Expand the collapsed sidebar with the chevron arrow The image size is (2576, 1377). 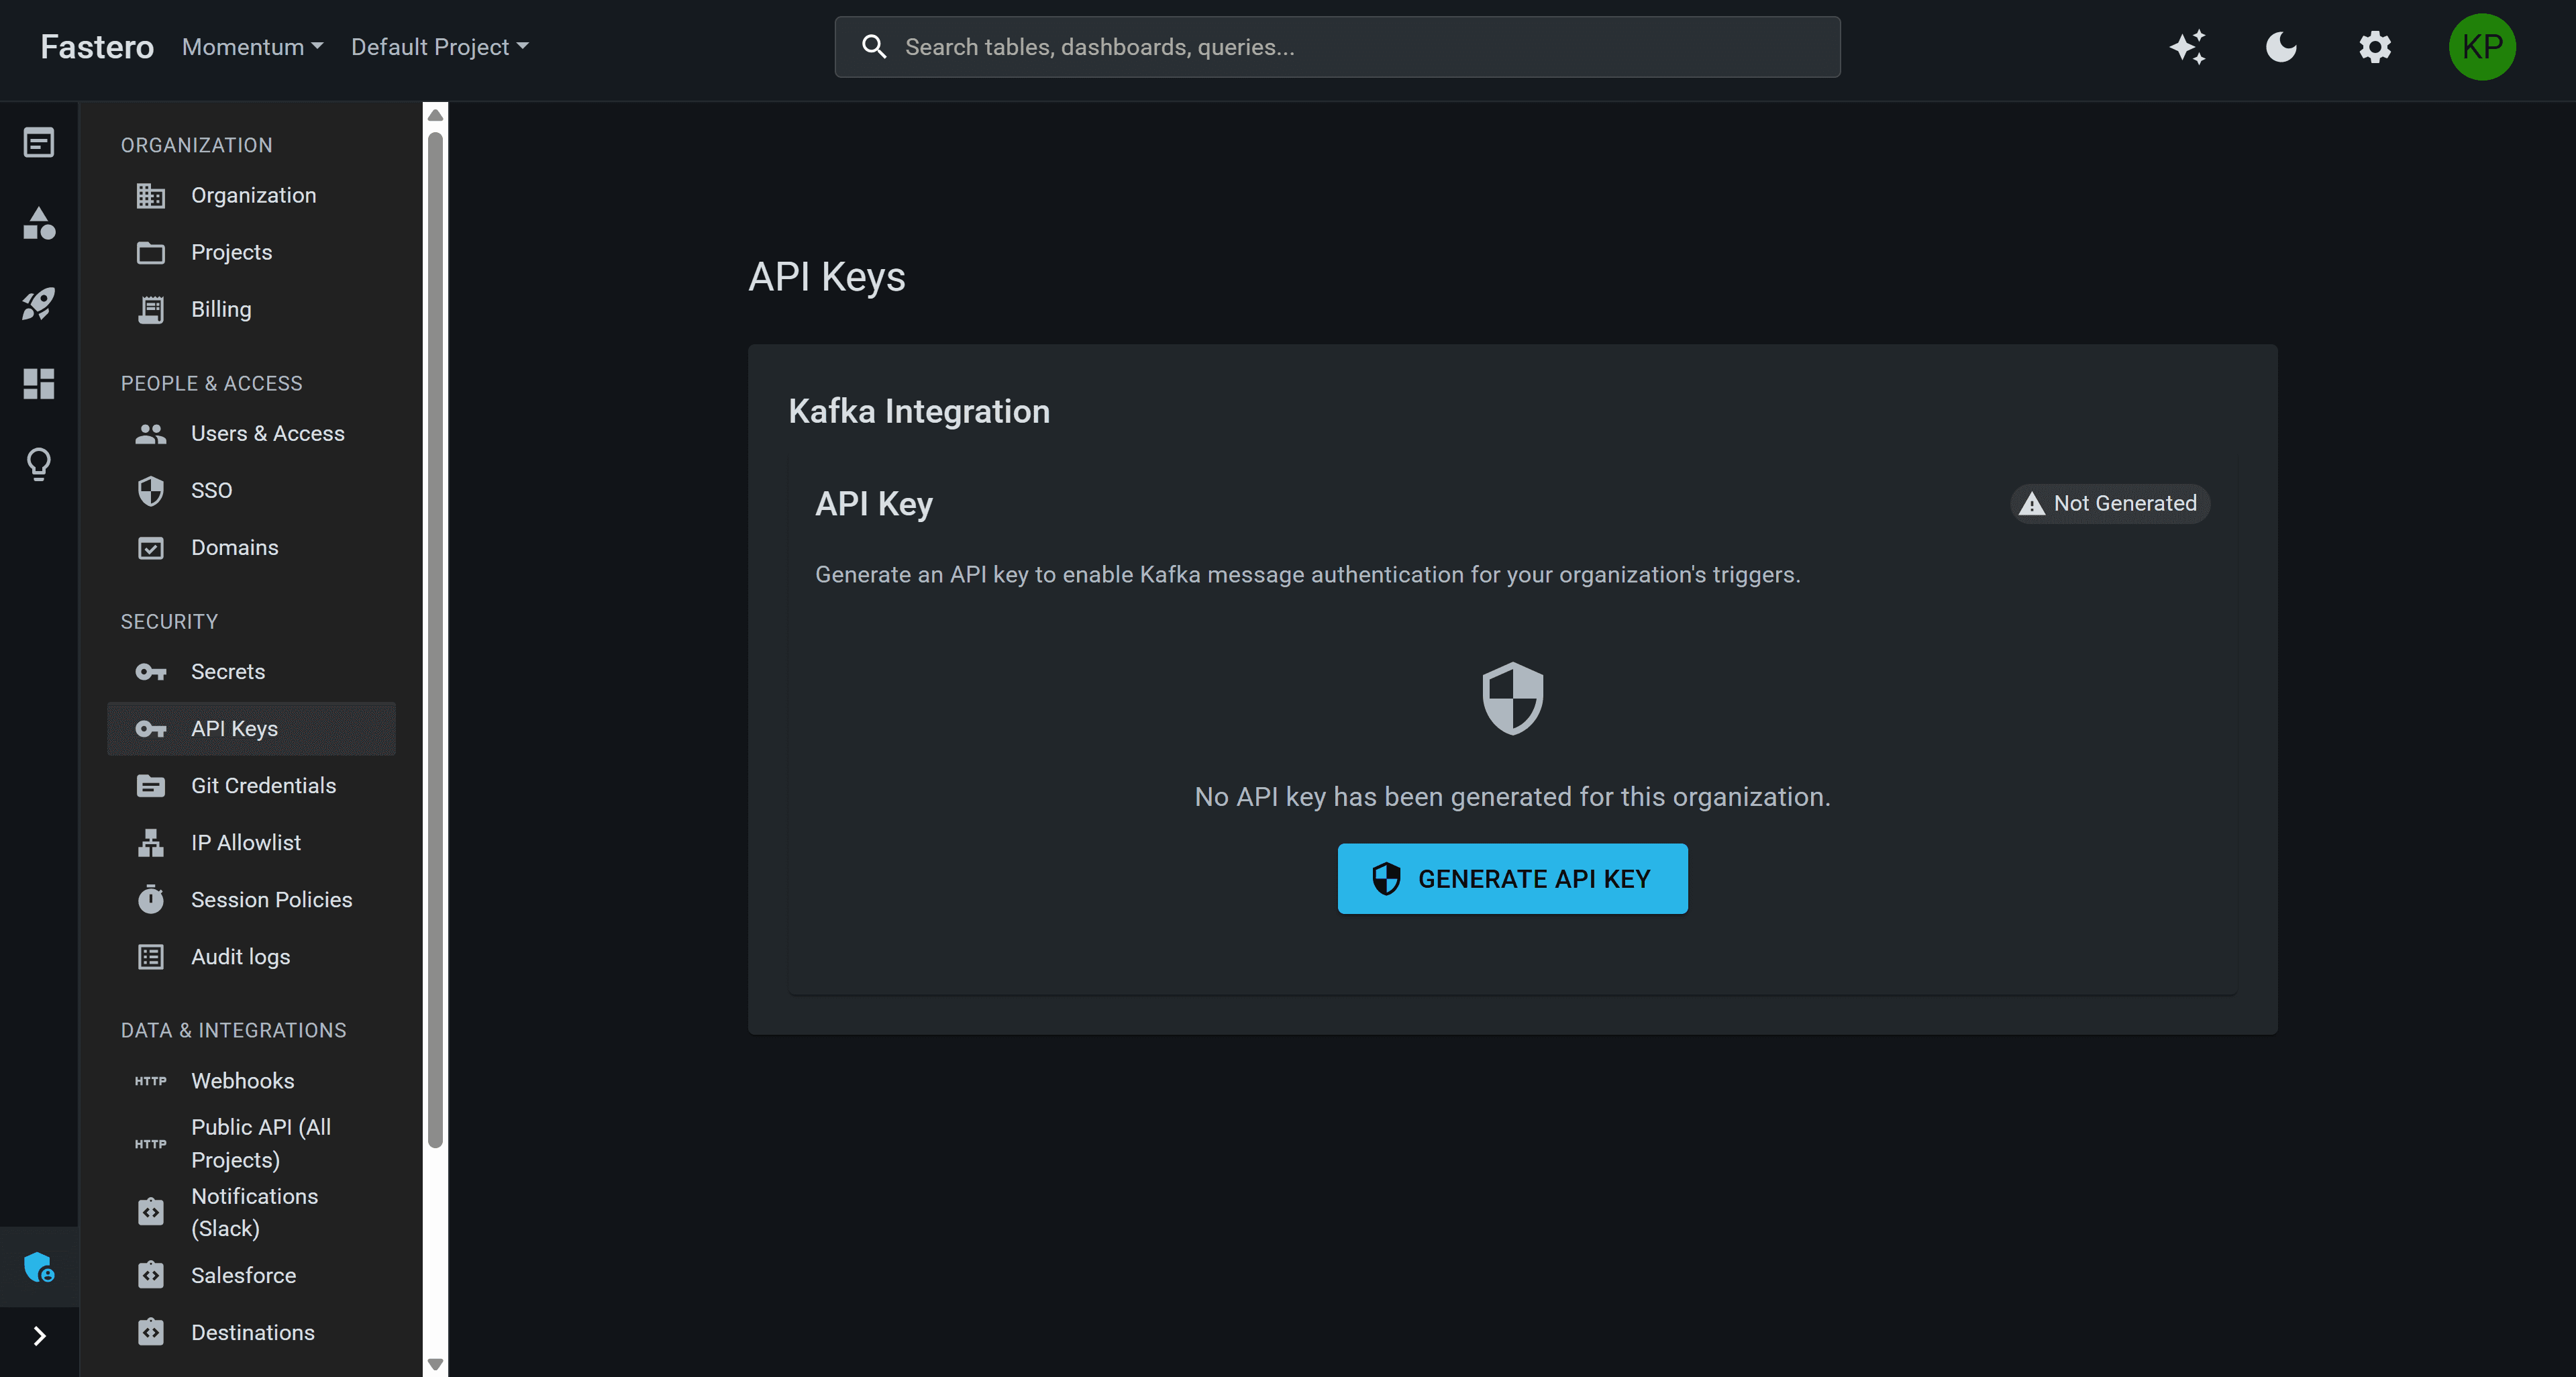pos(38,1336)
